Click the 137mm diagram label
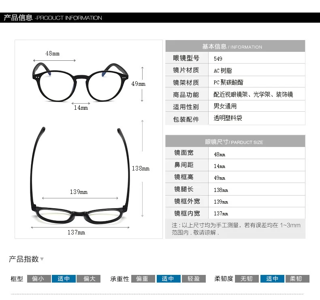 click(76, 232)
